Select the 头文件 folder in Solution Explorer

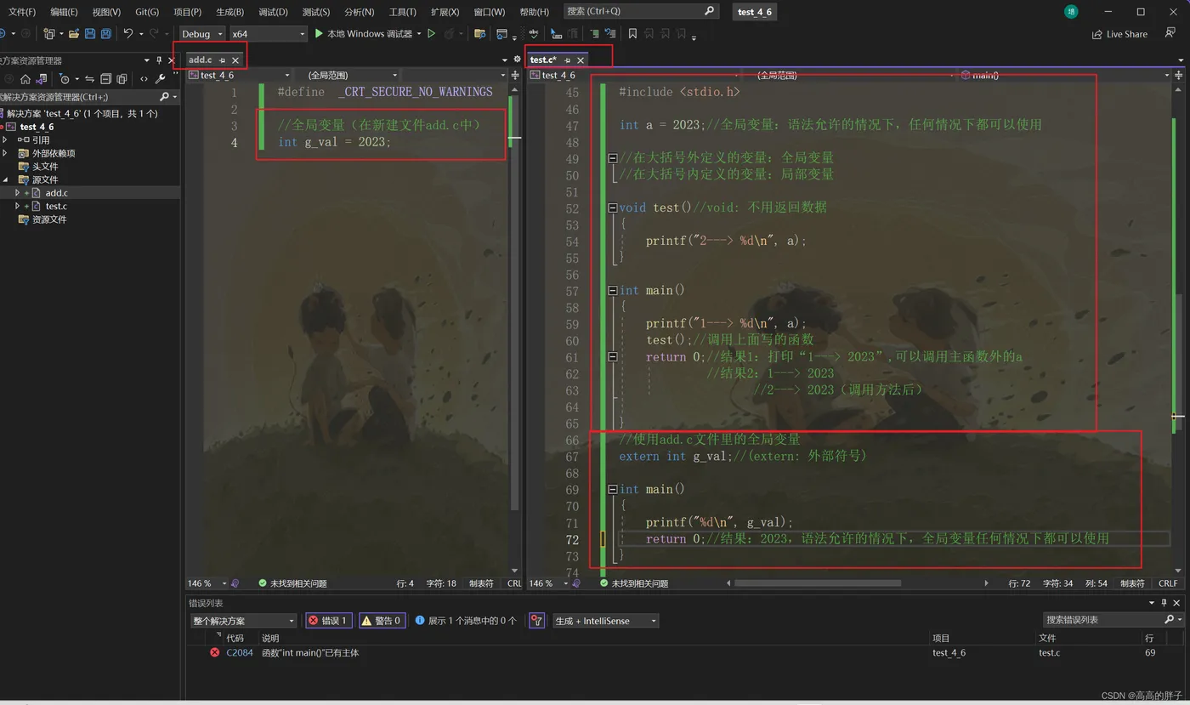point(45,167)
